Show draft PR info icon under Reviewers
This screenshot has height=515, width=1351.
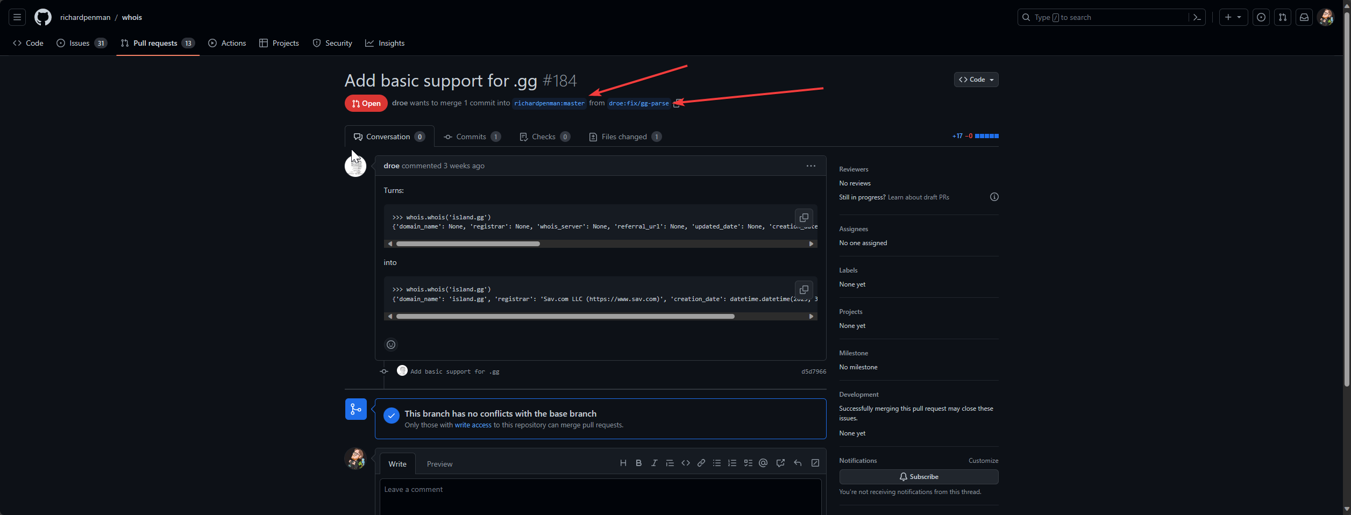(x=994, y=197)
